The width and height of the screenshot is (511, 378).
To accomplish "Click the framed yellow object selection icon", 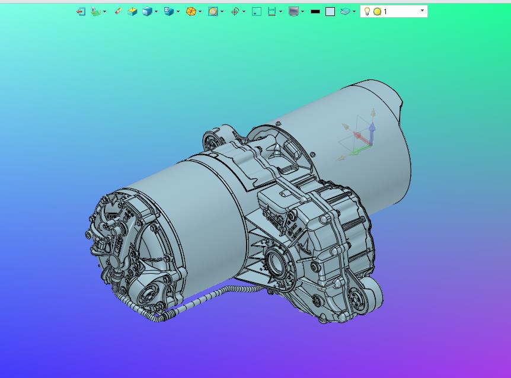I will [213, 12].
